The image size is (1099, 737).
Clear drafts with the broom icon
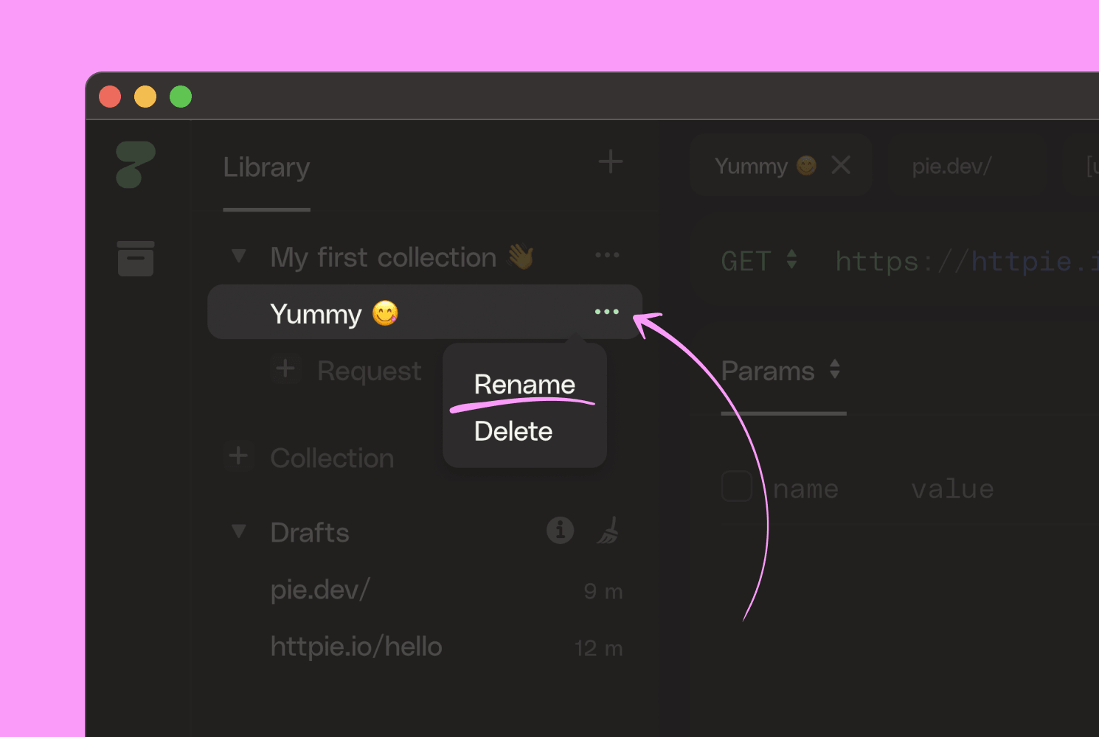608,530
